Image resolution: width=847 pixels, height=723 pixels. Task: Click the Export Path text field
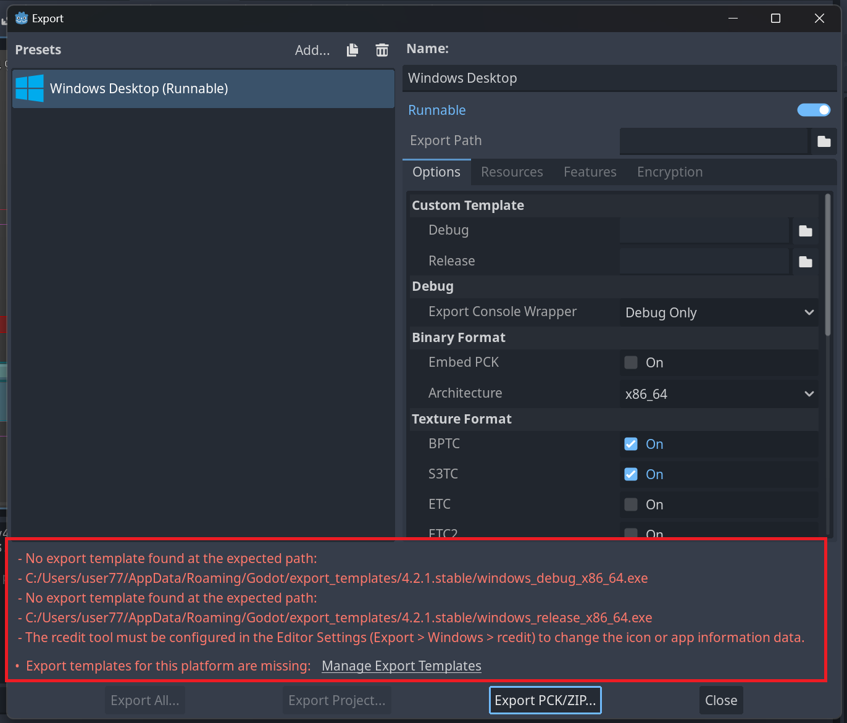(x=714, y=141)
